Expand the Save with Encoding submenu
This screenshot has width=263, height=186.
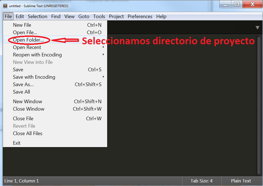[34, 77]
